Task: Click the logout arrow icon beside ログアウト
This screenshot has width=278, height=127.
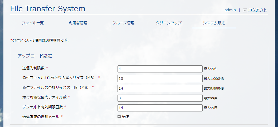Action: point(245,10)
